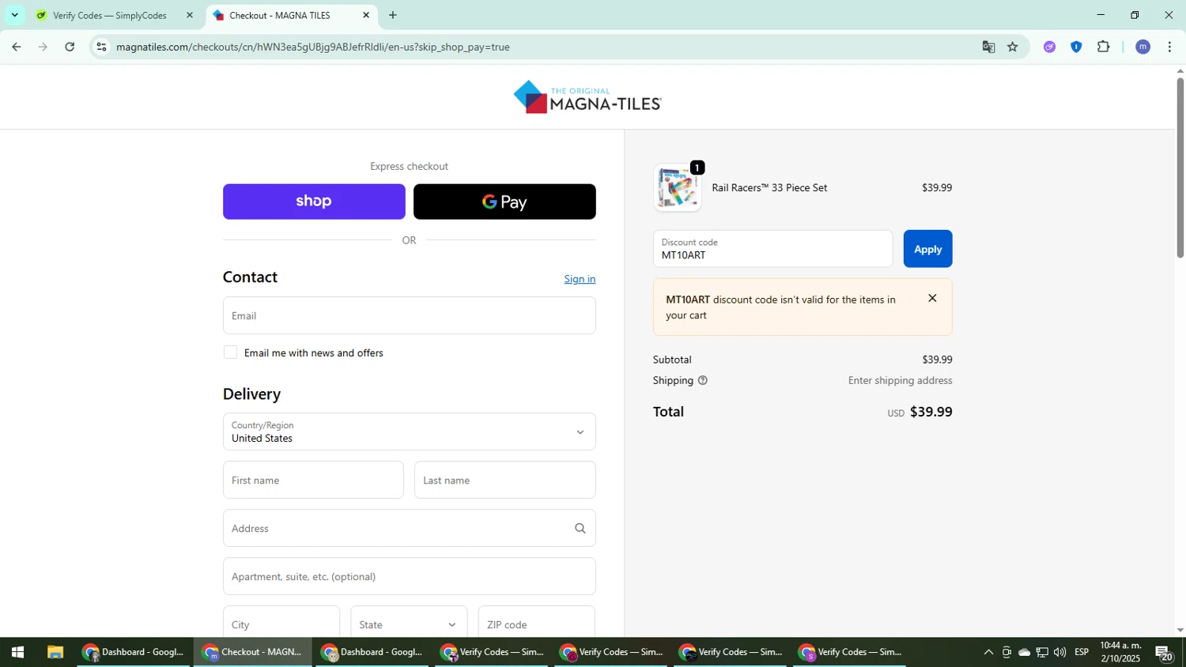Dismiss the invalid discount code message
The width and height of the screenshot is (1186, 667).
pyautogui.click(x=932, y=299)
